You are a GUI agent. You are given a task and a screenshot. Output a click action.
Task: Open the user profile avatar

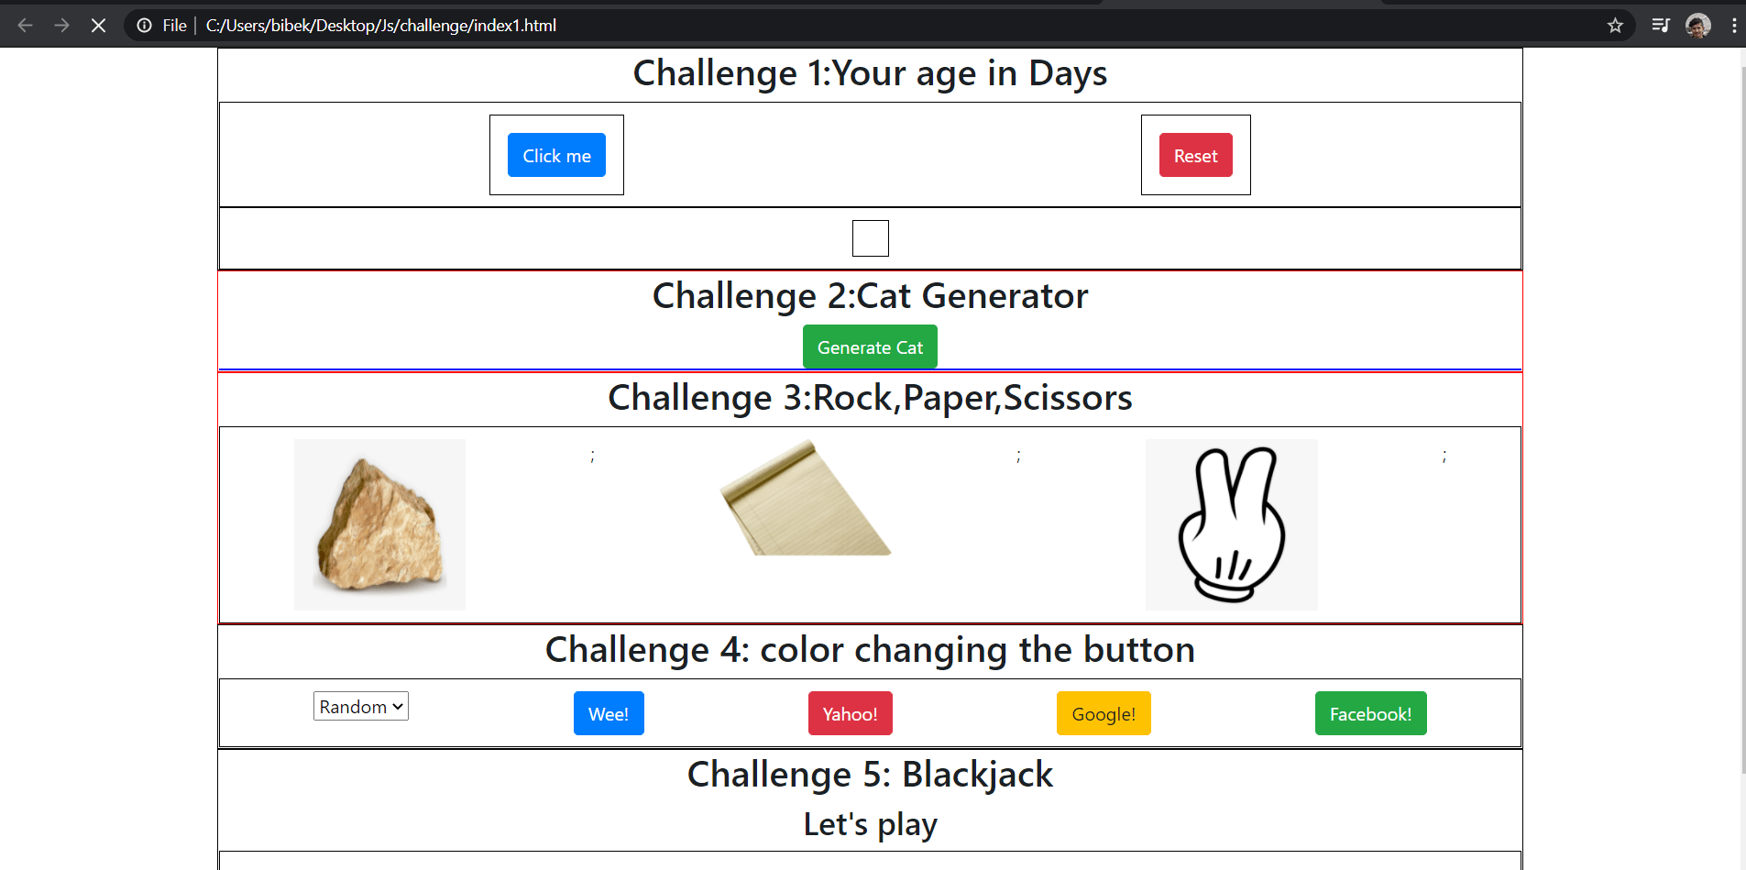click(x=1697, y=26)
